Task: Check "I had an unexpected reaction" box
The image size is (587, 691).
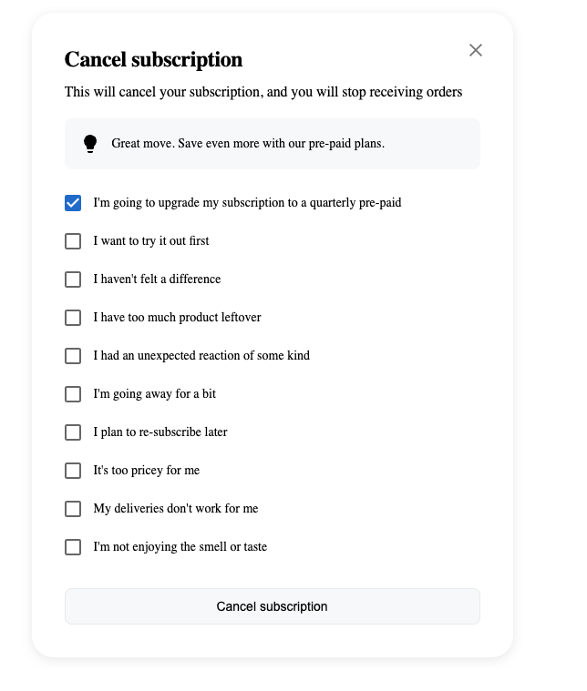Action: coord(73,356)
